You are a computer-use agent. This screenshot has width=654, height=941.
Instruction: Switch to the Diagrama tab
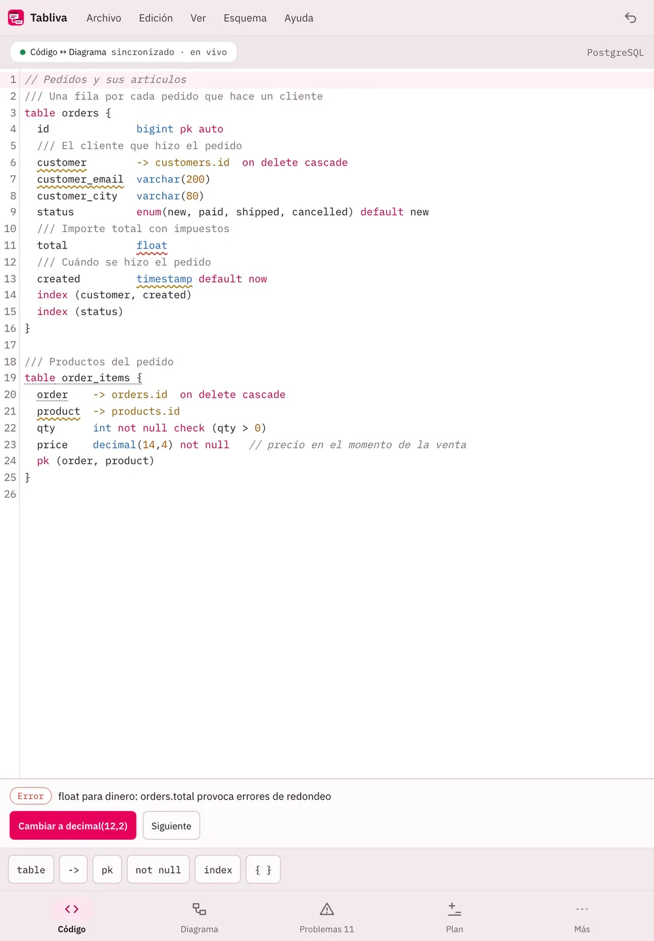tap(199, 917)
